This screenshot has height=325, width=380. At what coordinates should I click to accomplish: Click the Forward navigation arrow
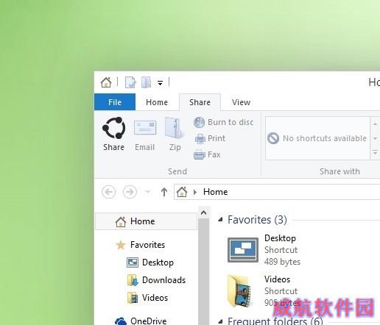[130, 192]
